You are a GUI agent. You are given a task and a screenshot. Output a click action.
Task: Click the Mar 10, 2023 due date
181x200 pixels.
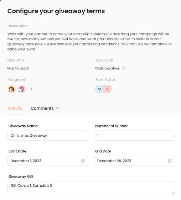click(x=18, y=68)
